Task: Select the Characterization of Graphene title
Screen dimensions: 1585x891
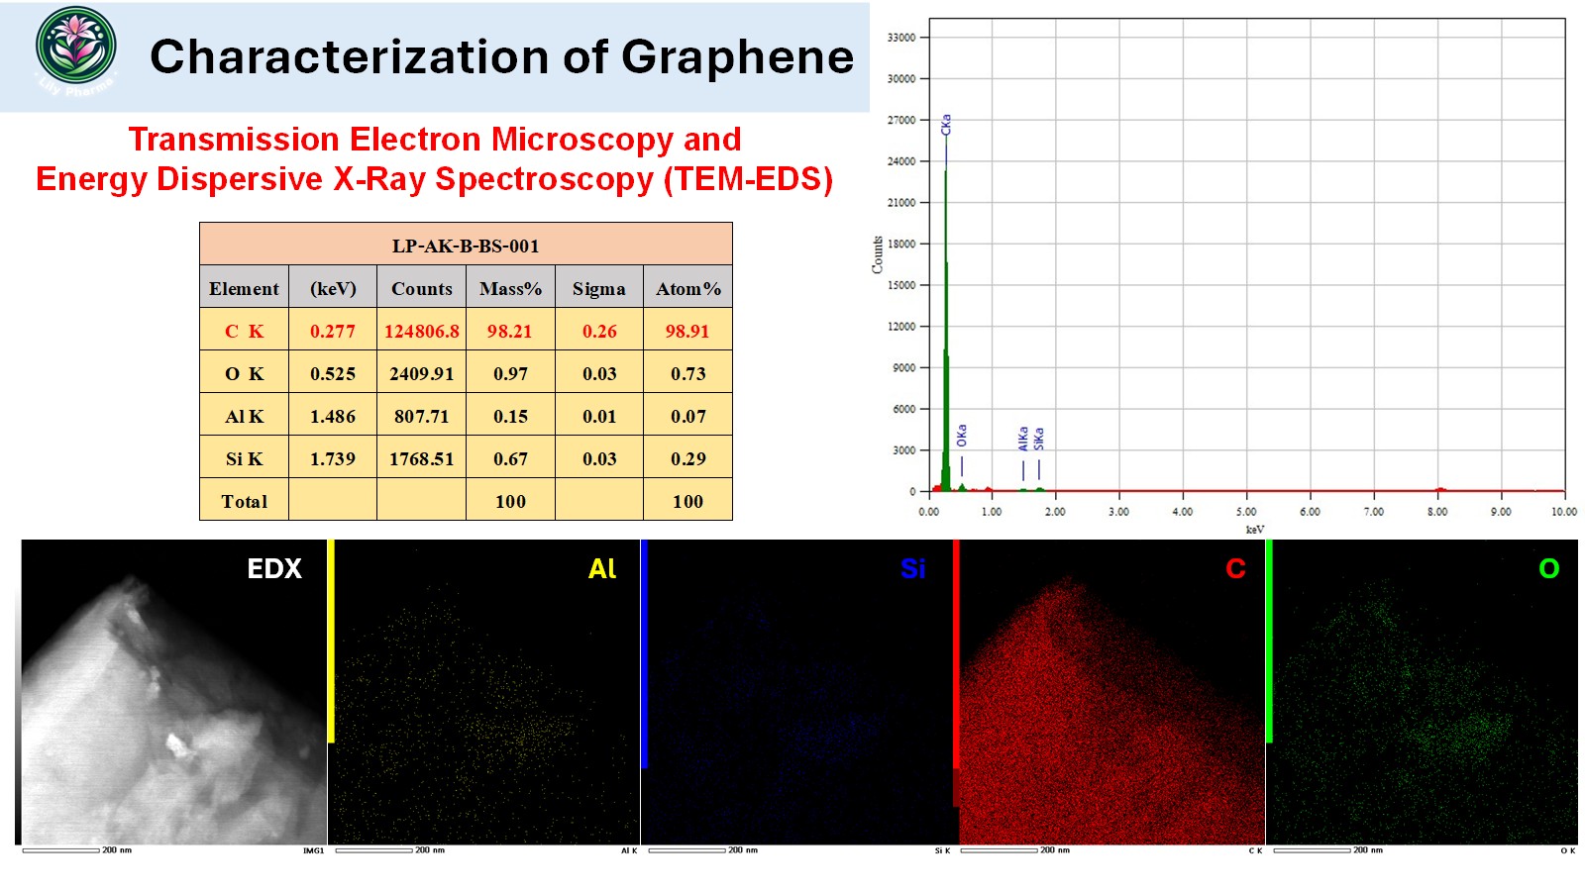Action: (501, 56)
